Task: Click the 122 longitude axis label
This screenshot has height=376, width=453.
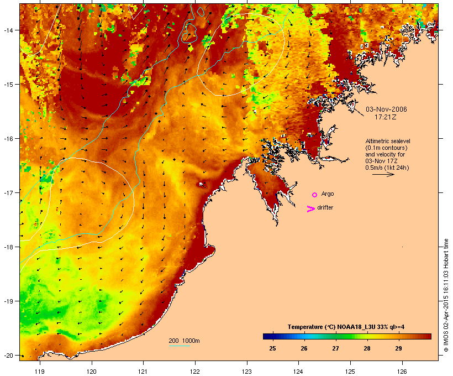Action: pos(195,372)
